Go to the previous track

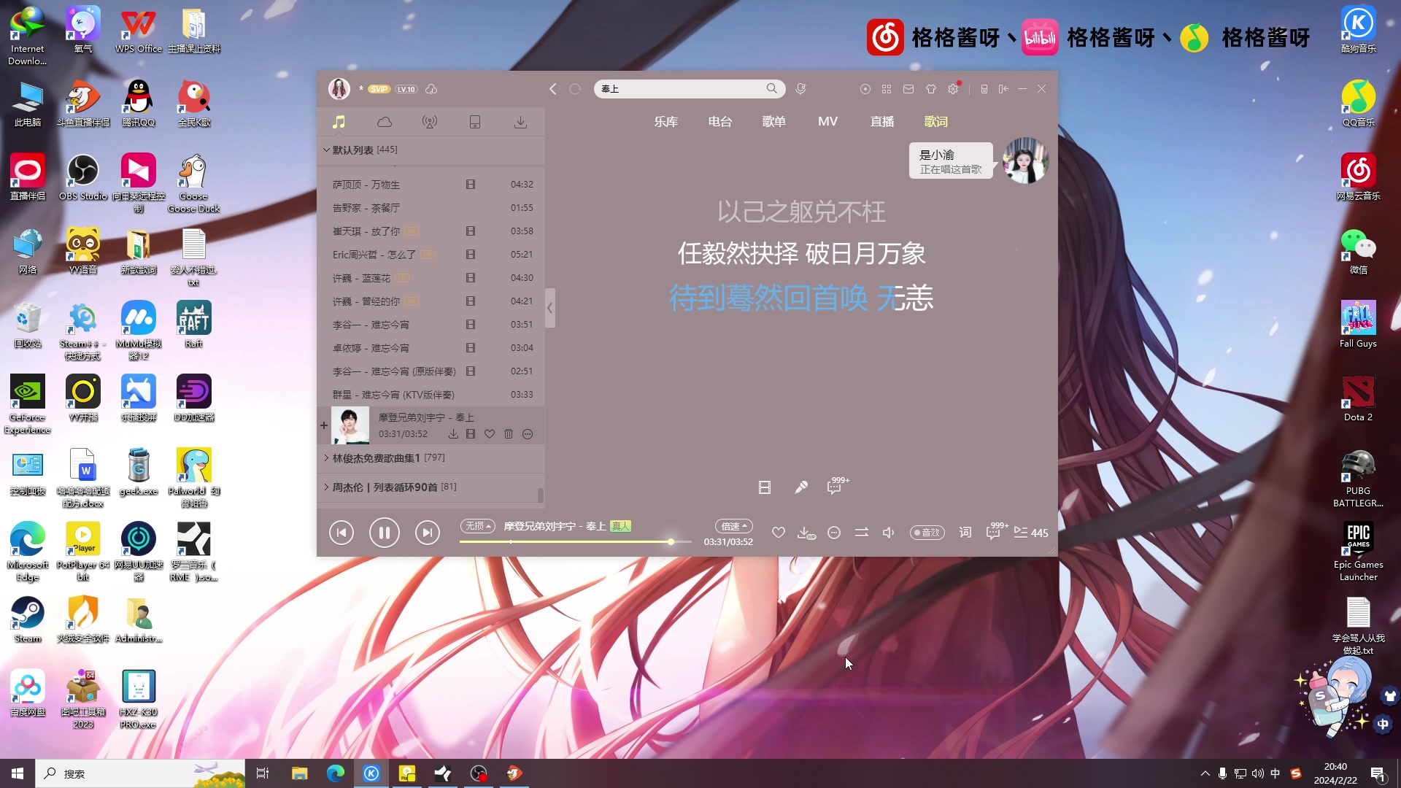tap(341, 533)
